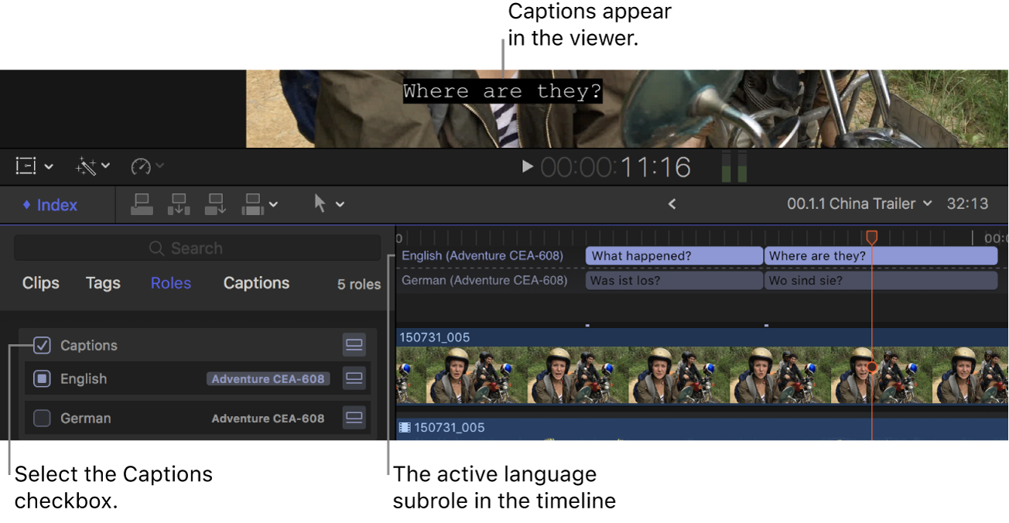Image resolution: width=1009 pixels, height=523 pixels.
Task: Enable the German caption subrole
Action: (43, 418)
